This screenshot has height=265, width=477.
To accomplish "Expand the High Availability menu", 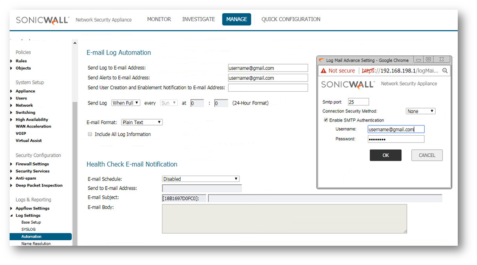I will pyautogui.click(x=32, y=120).
